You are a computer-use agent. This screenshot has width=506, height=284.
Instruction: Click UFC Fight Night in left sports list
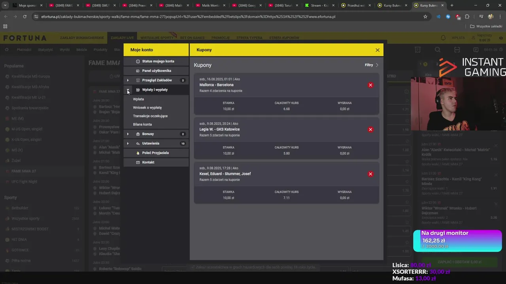point(24,182)
